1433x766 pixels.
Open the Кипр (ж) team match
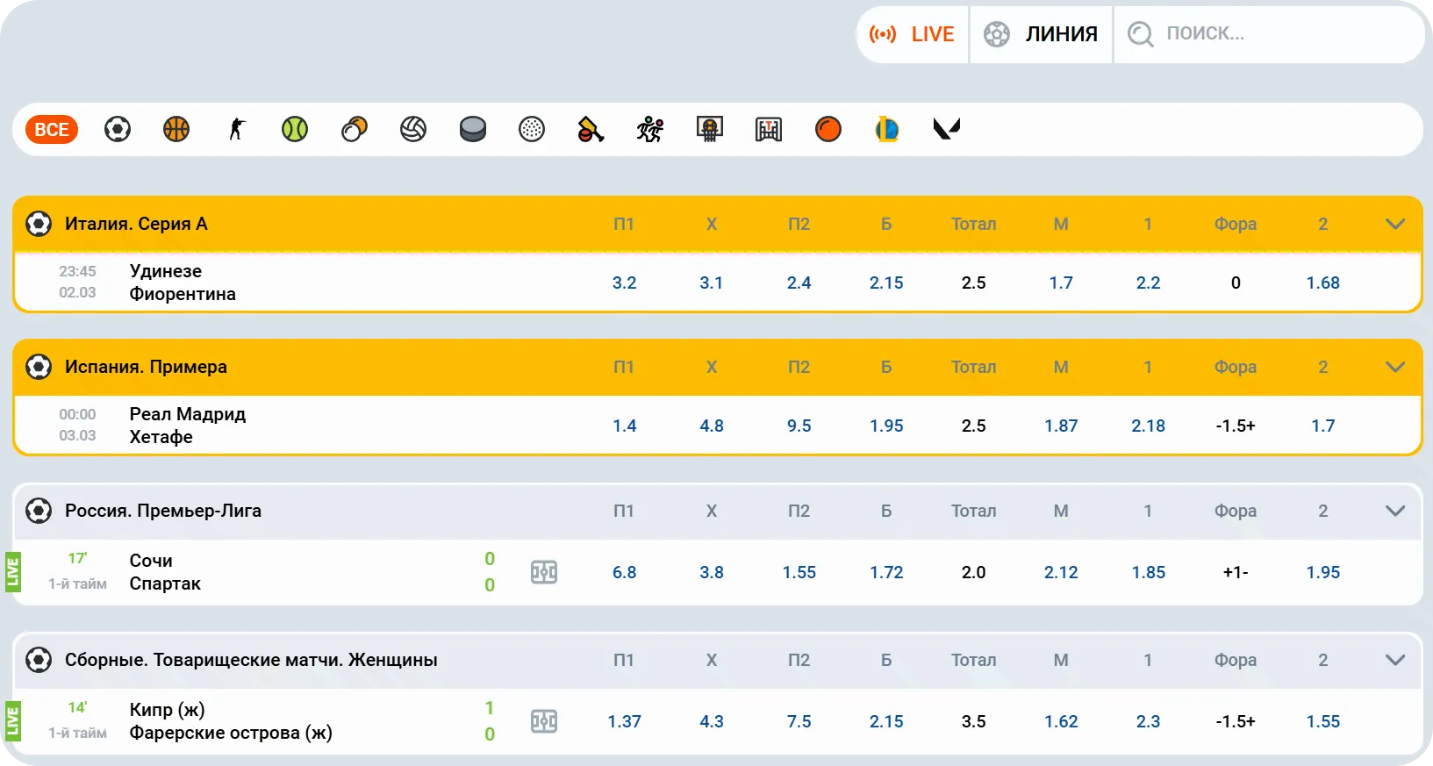click(167, 709)
